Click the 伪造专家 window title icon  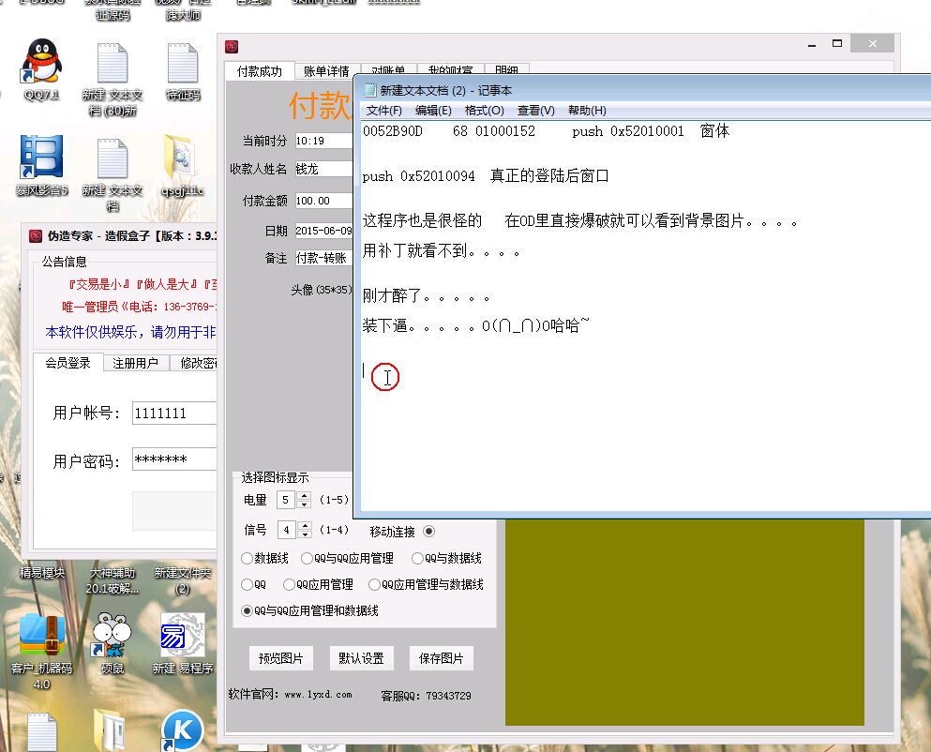[36, 235]
